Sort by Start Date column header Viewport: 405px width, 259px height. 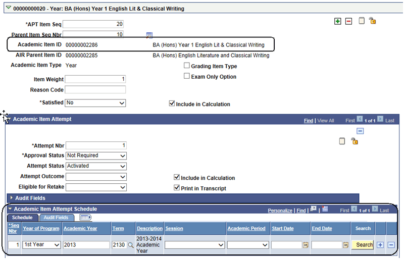(x=283, y=229)
